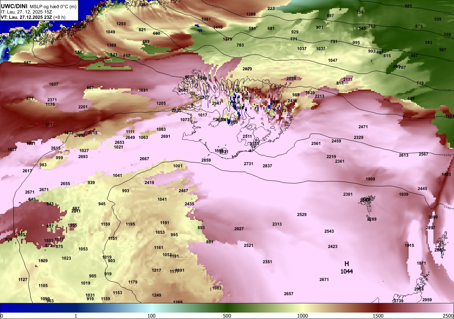
Task: Click the height value 1217
Action: pyautogui.click(x=156, y=270)
